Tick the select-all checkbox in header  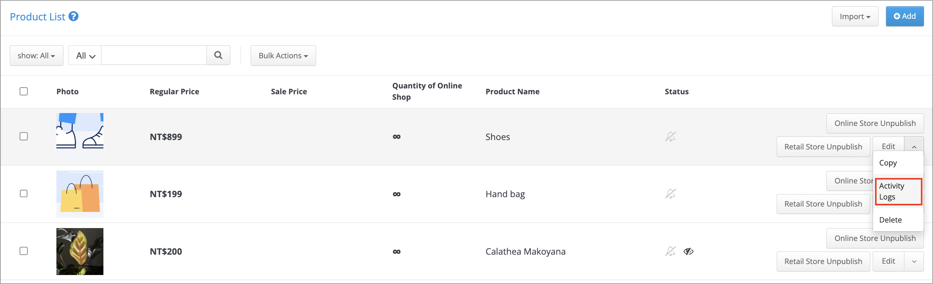coord(24,91)
